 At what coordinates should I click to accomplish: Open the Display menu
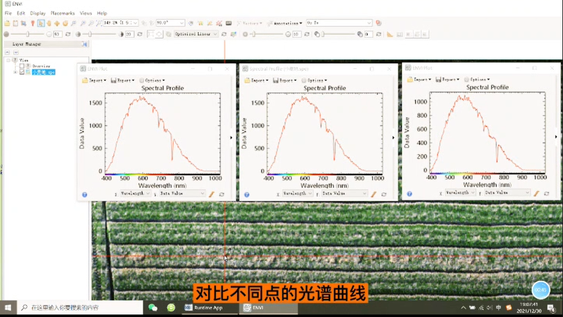pos(38,13)
